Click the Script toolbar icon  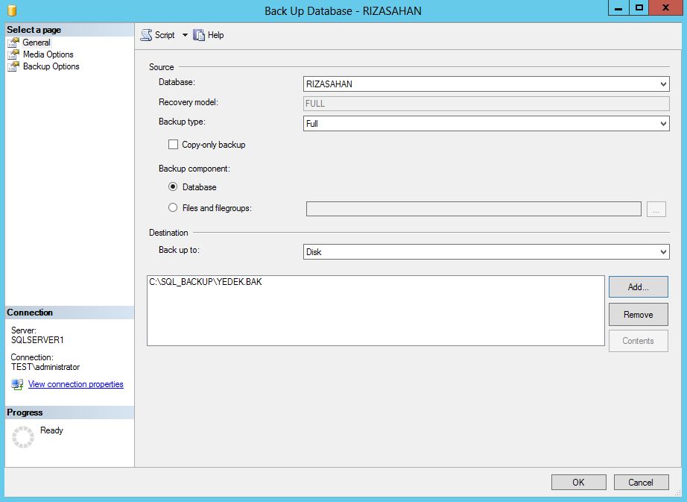(x=146, y=35)
